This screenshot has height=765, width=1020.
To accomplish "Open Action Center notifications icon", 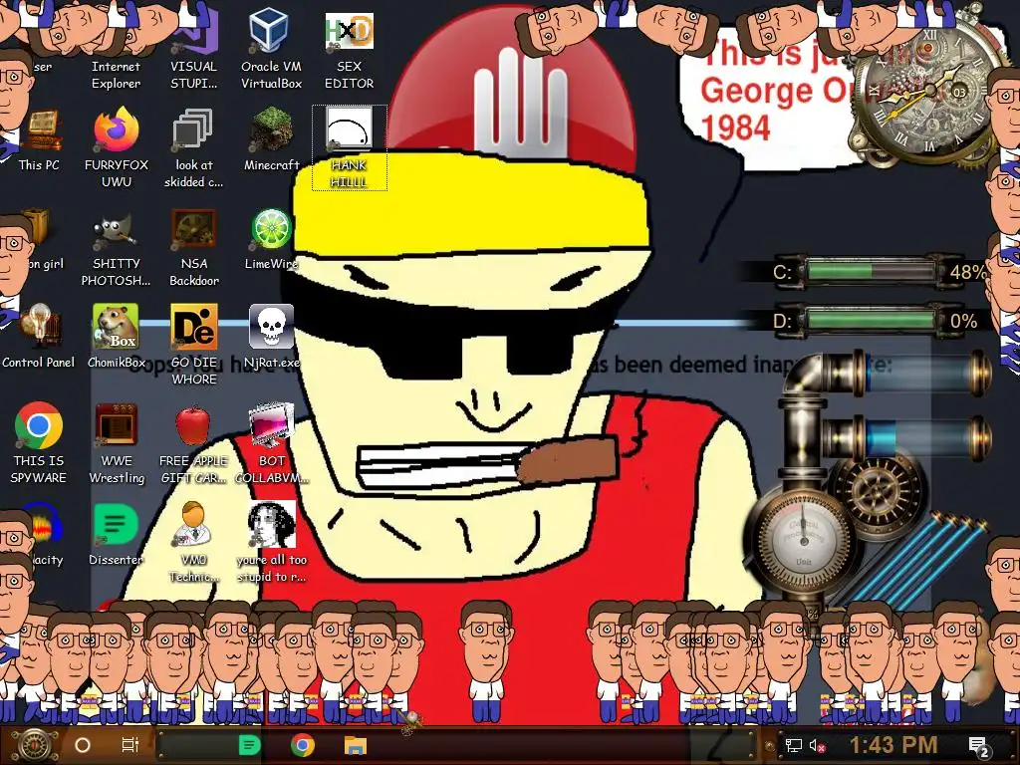I will coord(979,746).
